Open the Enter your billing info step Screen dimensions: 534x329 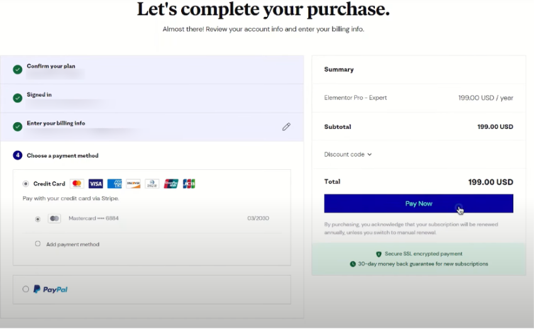[x=152, y=126]
